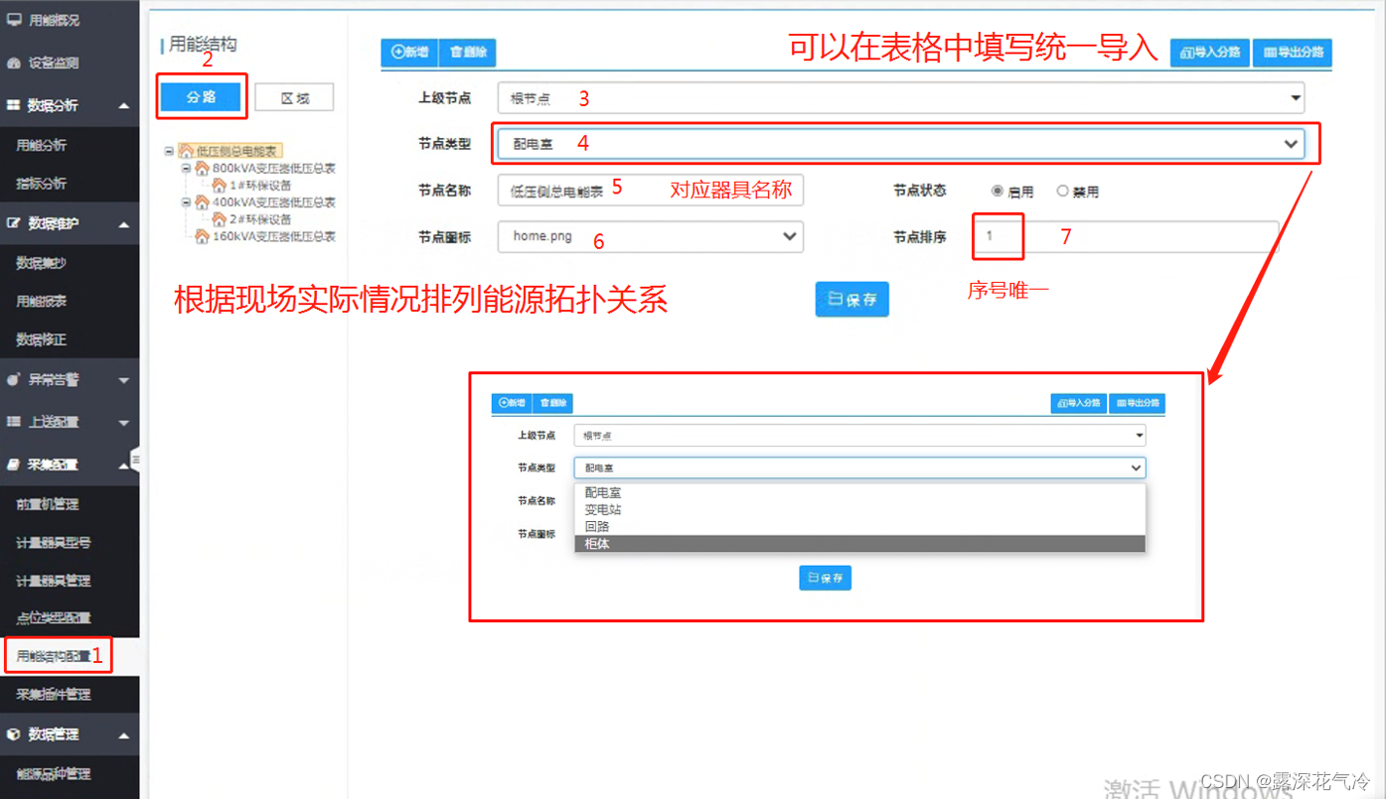
Task: Open 点位类型配置 in the sidebar
Action: coord(54,617)
